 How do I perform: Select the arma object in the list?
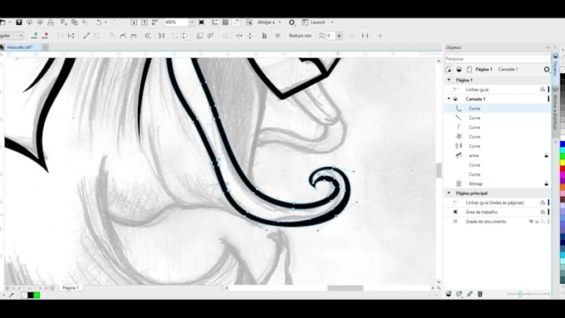497,155
